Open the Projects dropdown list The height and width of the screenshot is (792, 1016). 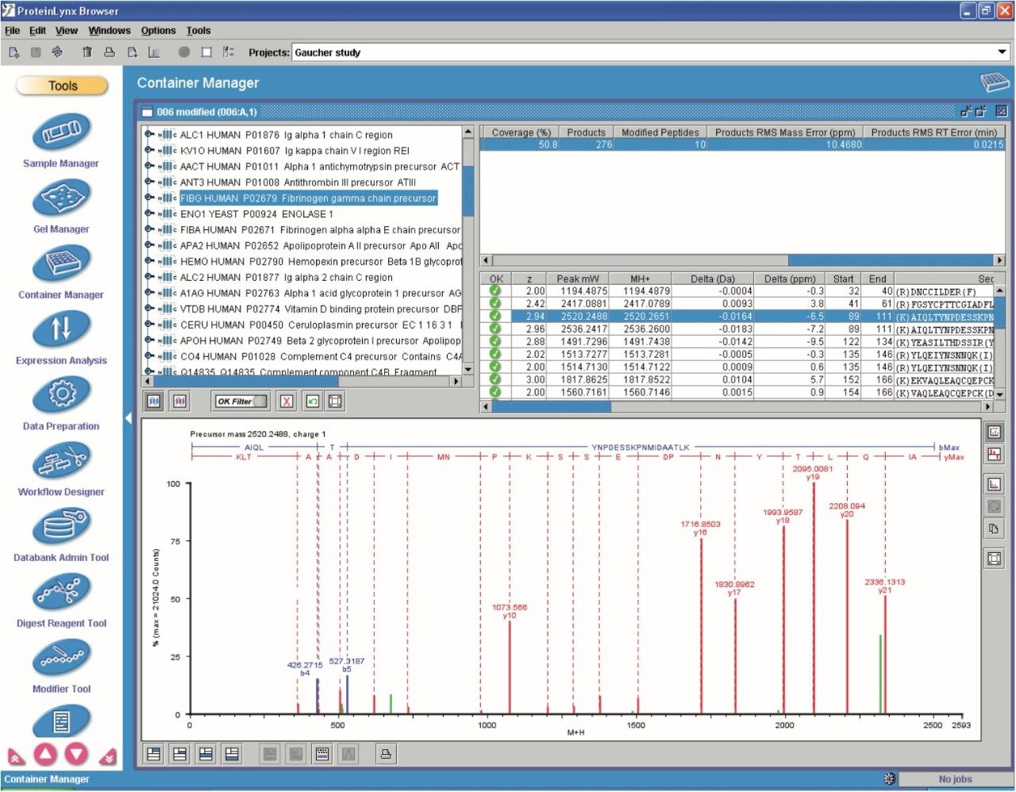(x=1002, y=52)
